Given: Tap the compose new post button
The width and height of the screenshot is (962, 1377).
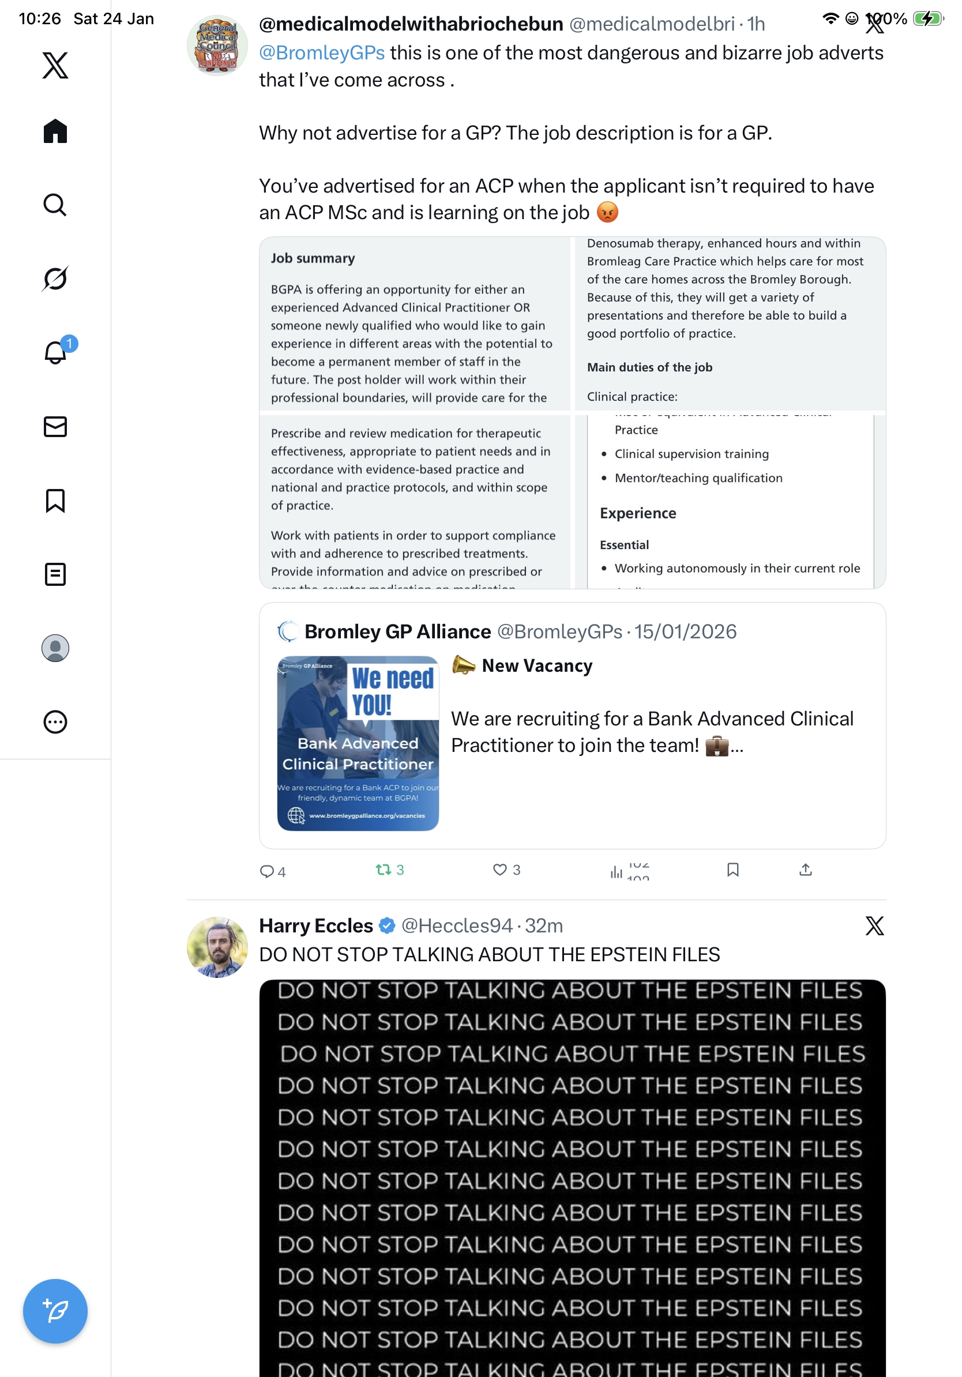Looking at the screenshot, I should click(x=55, y=1311).
